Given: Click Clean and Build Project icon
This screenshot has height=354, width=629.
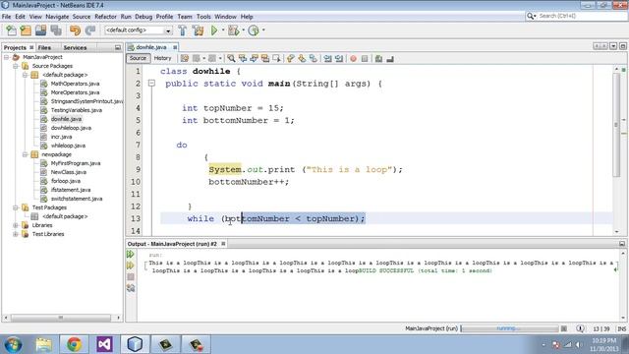Looking at the screenshot, I should (198, 30).
